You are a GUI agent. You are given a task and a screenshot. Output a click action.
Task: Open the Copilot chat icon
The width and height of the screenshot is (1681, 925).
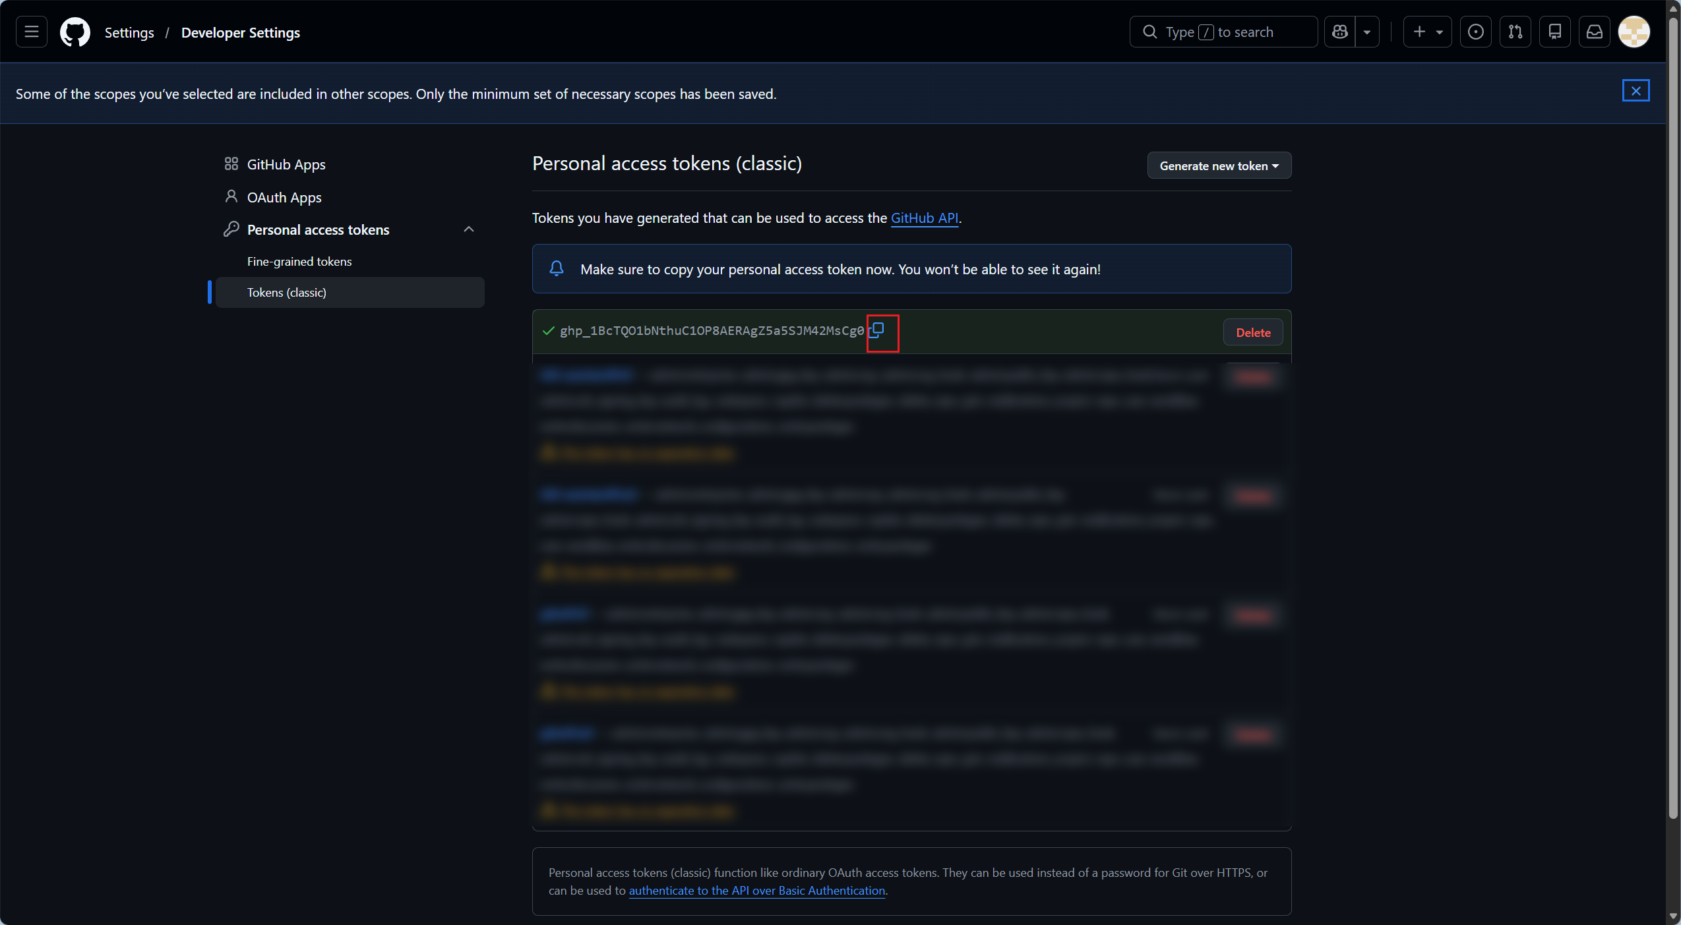1340,32
